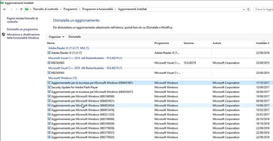The width and height of the screenshot is (273, 141).
Task: Select Aggiornamento per Microsoft Windows (KB3186568) name
Action: tap(83, 96)
